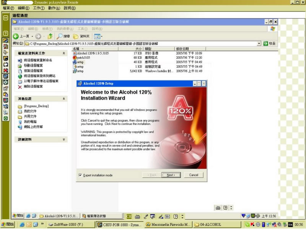306x230 pixels.
Task: Click the language bar help question-mark icon
Action: pos(176,216)
